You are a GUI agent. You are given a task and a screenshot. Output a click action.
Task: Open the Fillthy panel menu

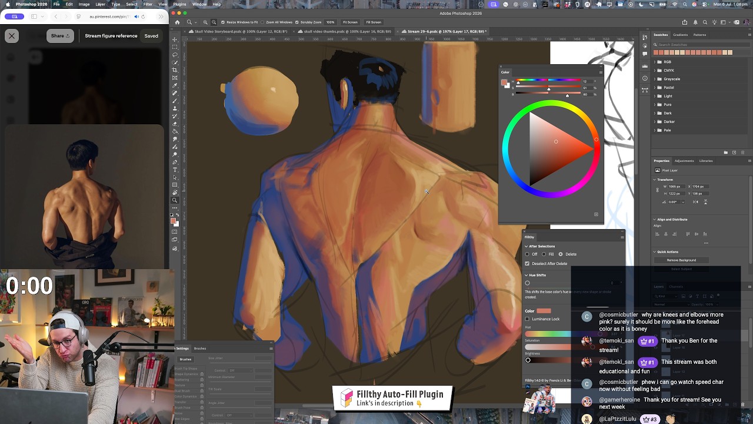[622, 237]
